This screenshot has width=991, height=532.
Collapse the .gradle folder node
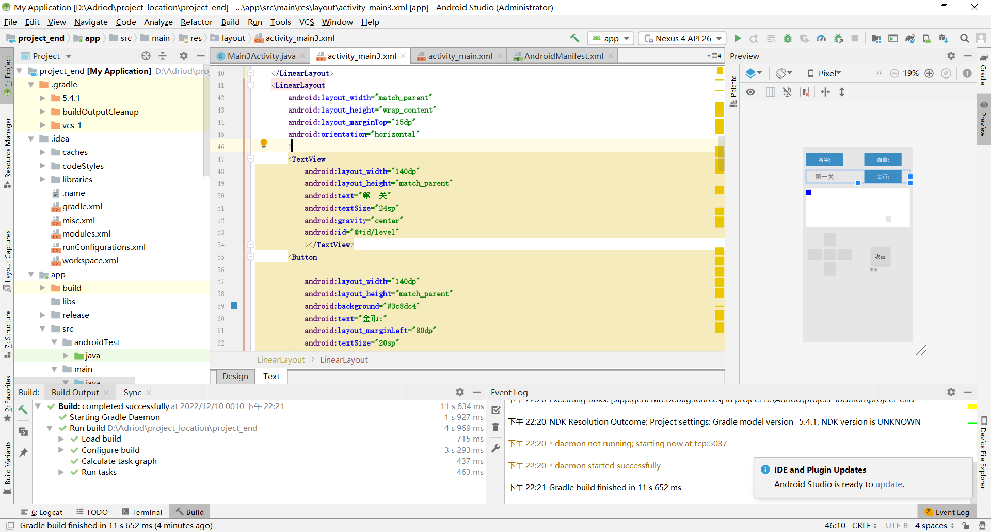point(31,84)
